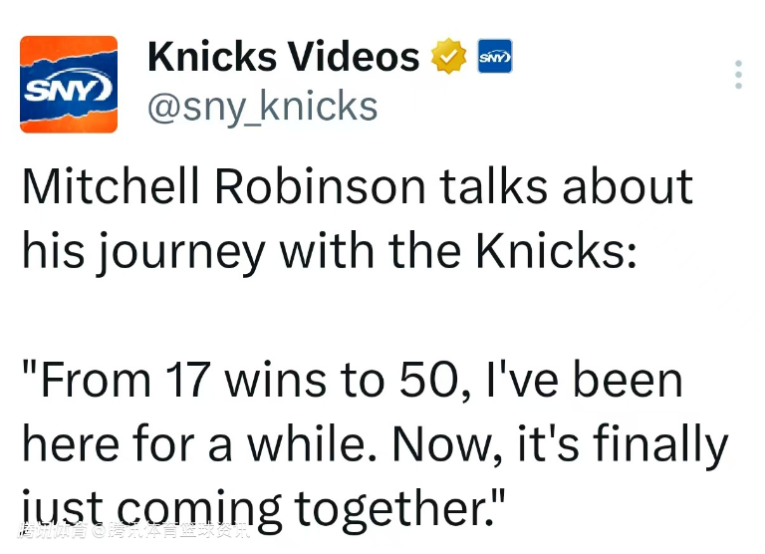Click the line 'his journey with the Knicks:'
Image resolution: width=765 pixels, height=554 pixels.
pos(330,252)
